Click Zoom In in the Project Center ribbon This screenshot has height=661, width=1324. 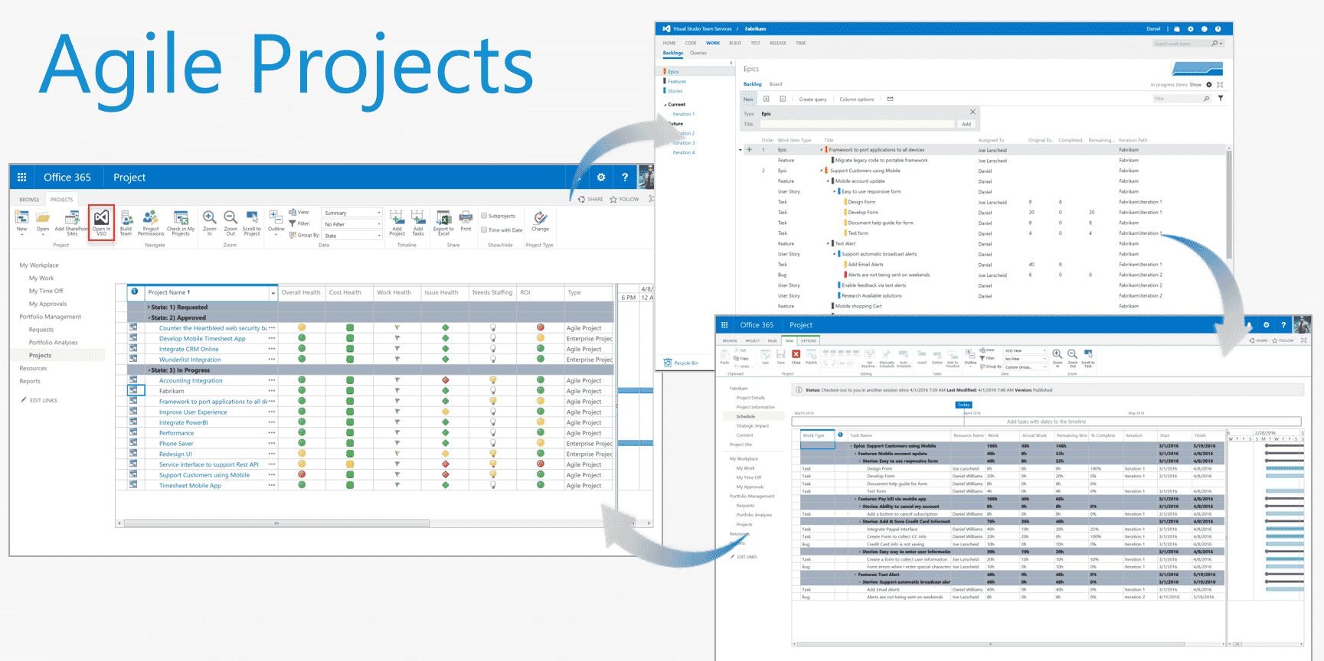[209, 222]
